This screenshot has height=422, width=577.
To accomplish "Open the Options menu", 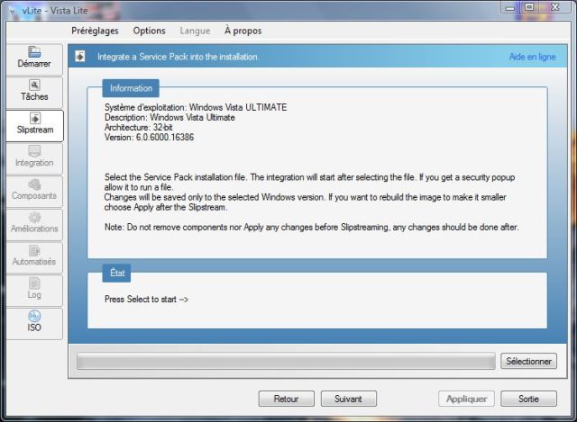I will tap(149, 31).
